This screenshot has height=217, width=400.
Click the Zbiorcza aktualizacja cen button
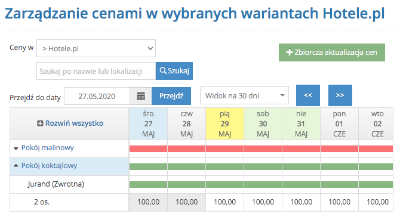pyautogui.click(x=331, y=52)
